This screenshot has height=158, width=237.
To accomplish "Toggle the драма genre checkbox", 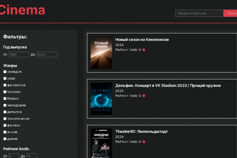I will 5,139.
